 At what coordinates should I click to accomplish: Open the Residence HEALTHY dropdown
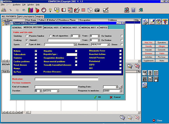[x=108, y=44]
